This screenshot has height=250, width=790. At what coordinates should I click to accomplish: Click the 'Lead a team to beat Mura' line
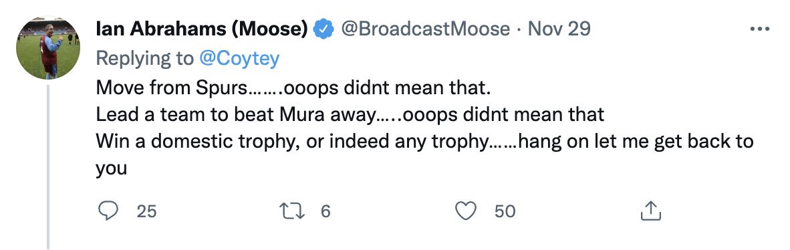tap(350, 114)
